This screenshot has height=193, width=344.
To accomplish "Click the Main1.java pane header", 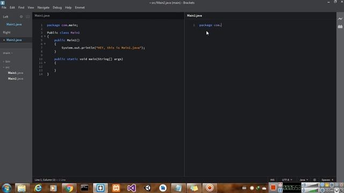I will coord(42,16).
